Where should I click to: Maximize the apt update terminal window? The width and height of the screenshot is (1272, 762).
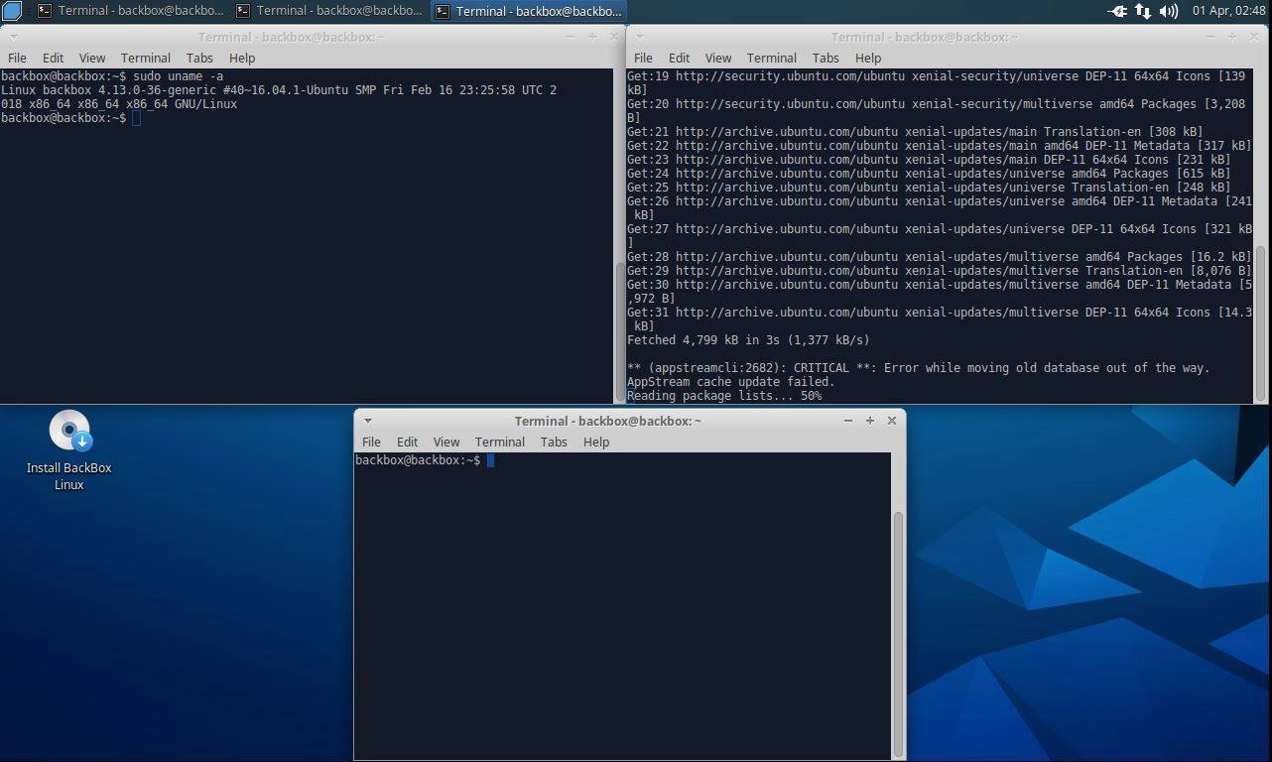(1232, 37)
